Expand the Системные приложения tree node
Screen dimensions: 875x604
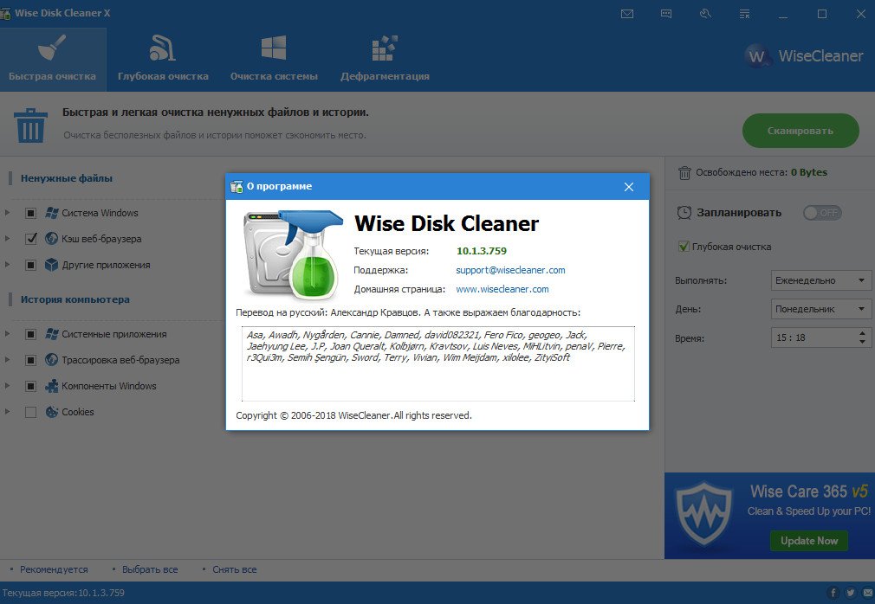(7, 334)
